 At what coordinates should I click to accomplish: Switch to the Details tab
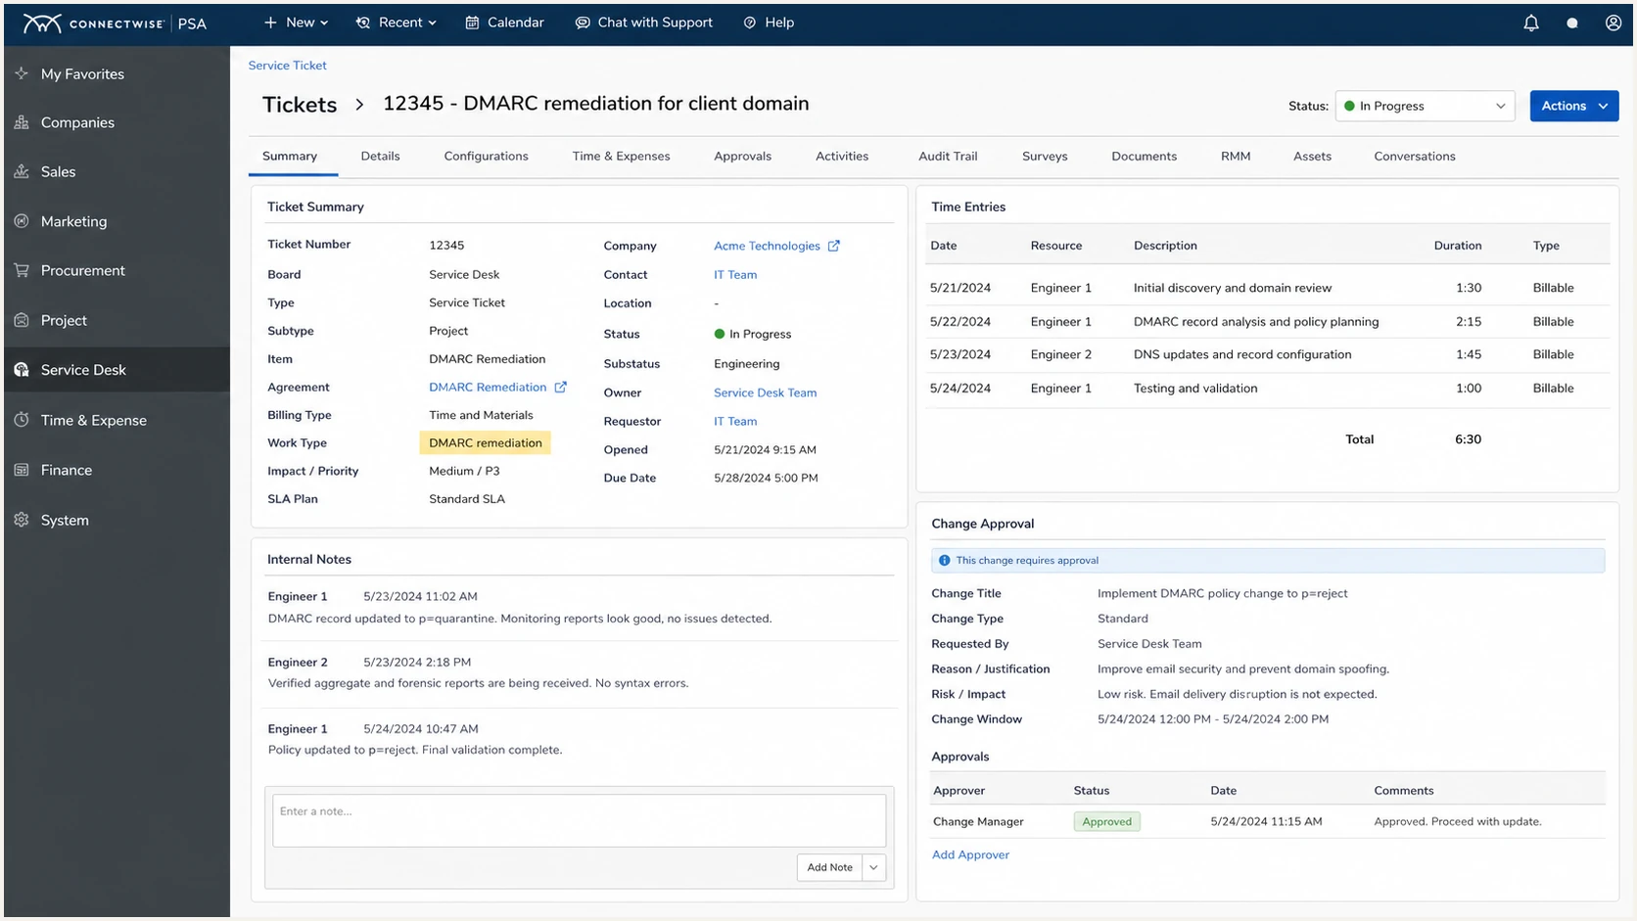[380, 157]
